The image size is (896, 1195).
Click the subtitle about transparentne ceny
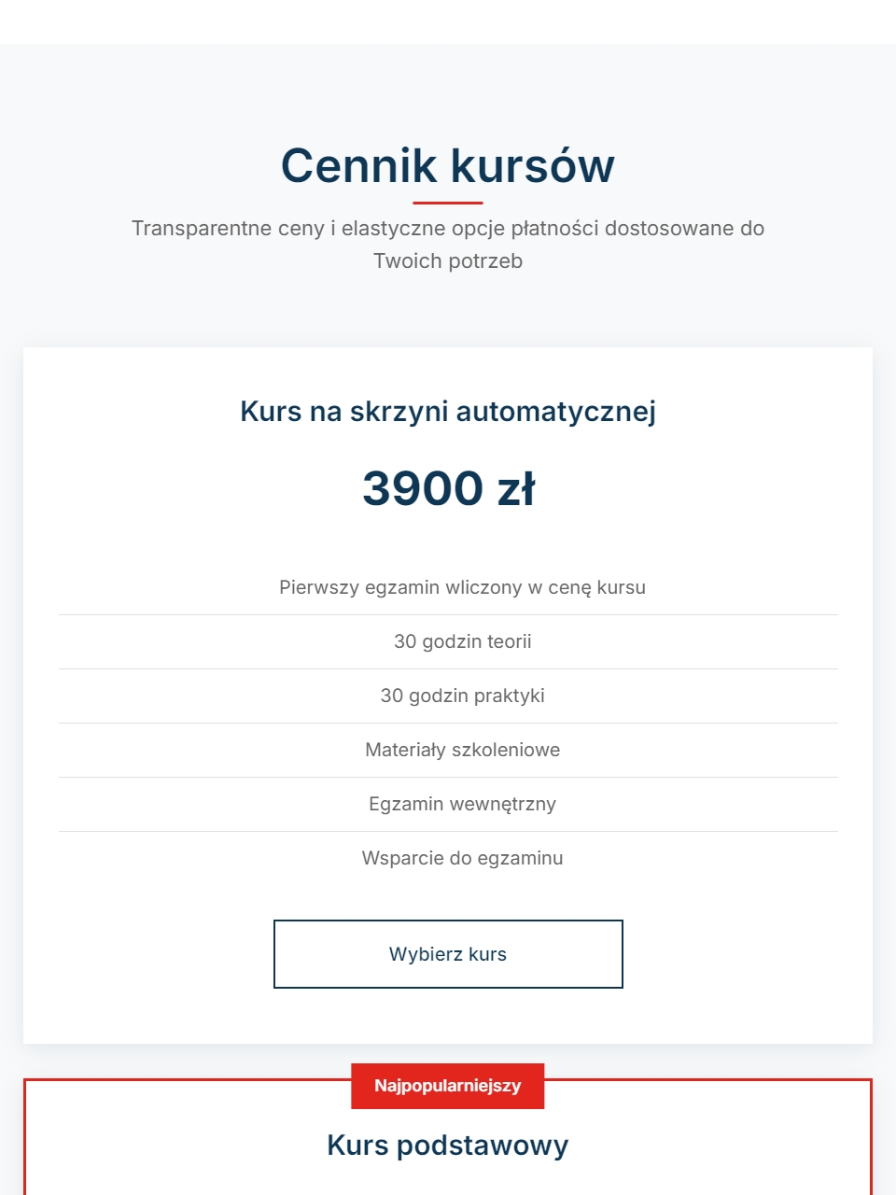coord(448,245)
